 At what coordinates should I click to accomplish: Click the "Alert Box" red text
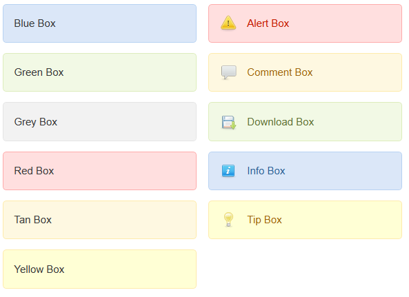(268, 23)
